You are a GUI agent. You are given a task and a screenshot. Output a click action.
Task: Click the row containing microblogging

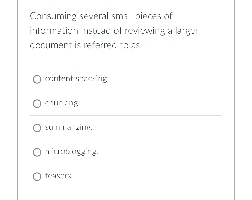pyautogui.click(x=122, y=152)
